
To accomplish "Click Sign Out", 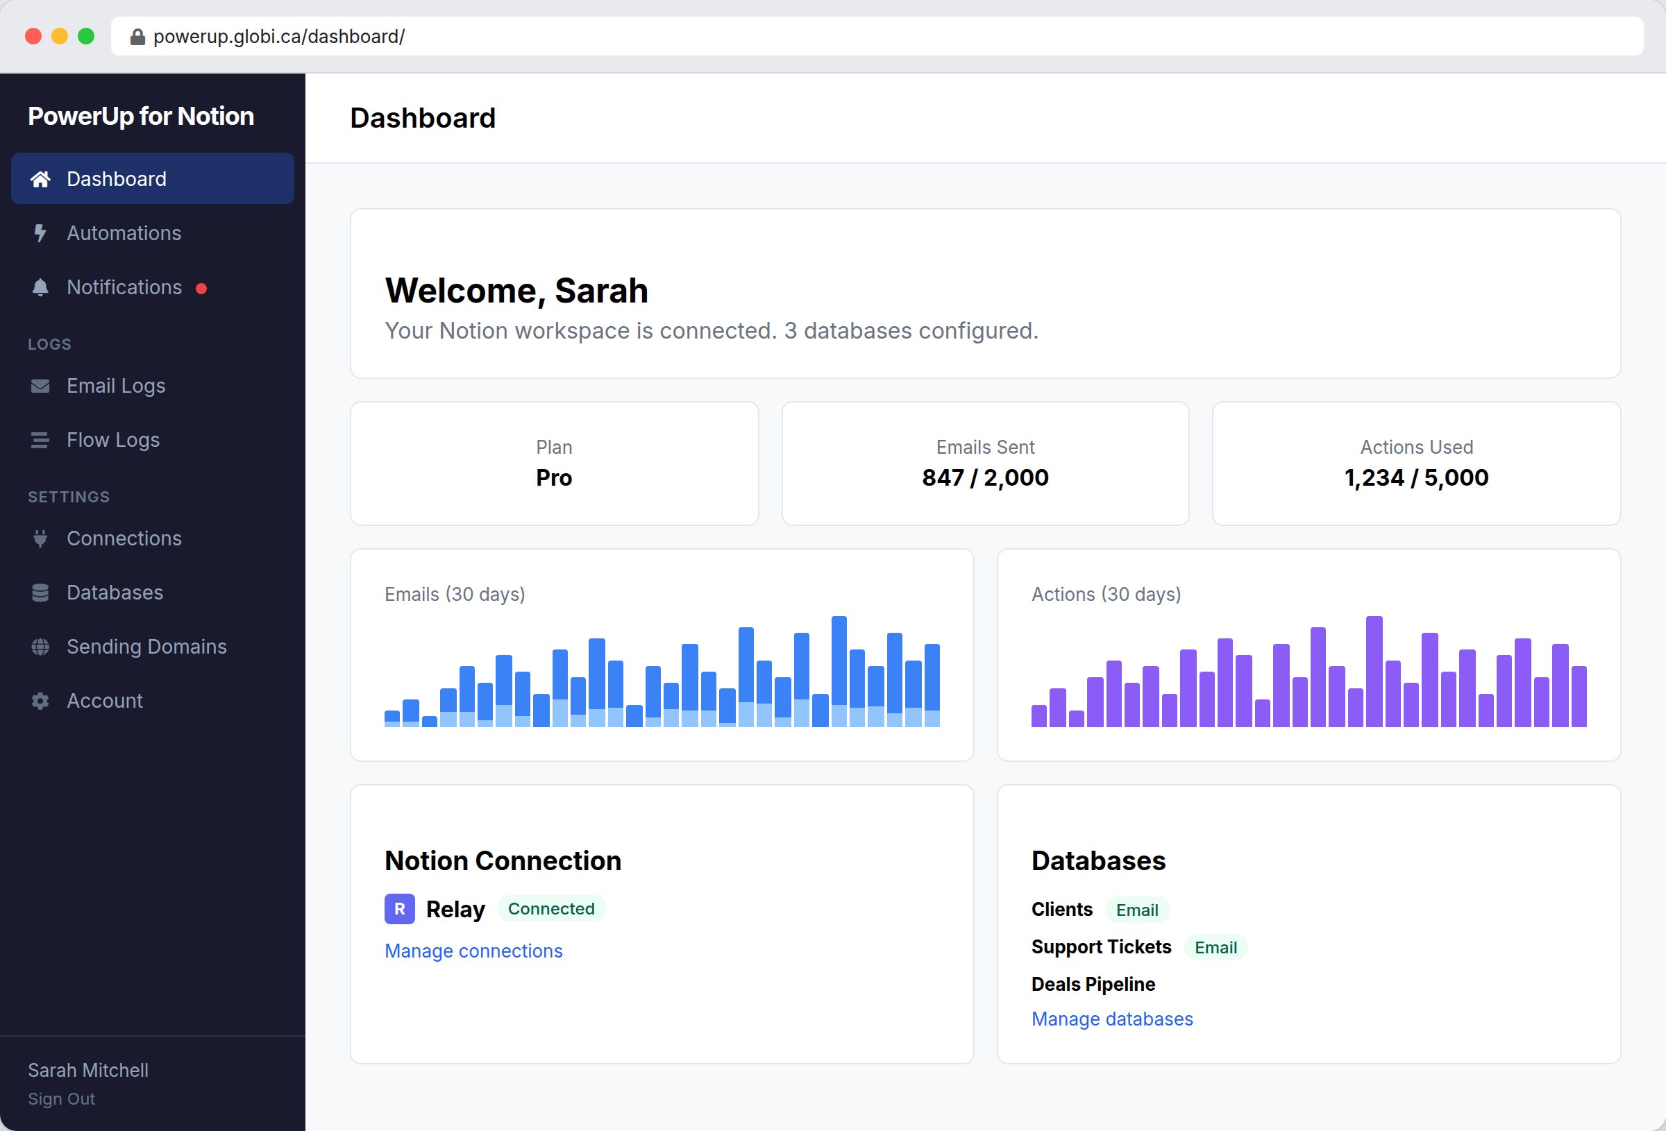I will pyautogui.click(x=61, y=1099).
